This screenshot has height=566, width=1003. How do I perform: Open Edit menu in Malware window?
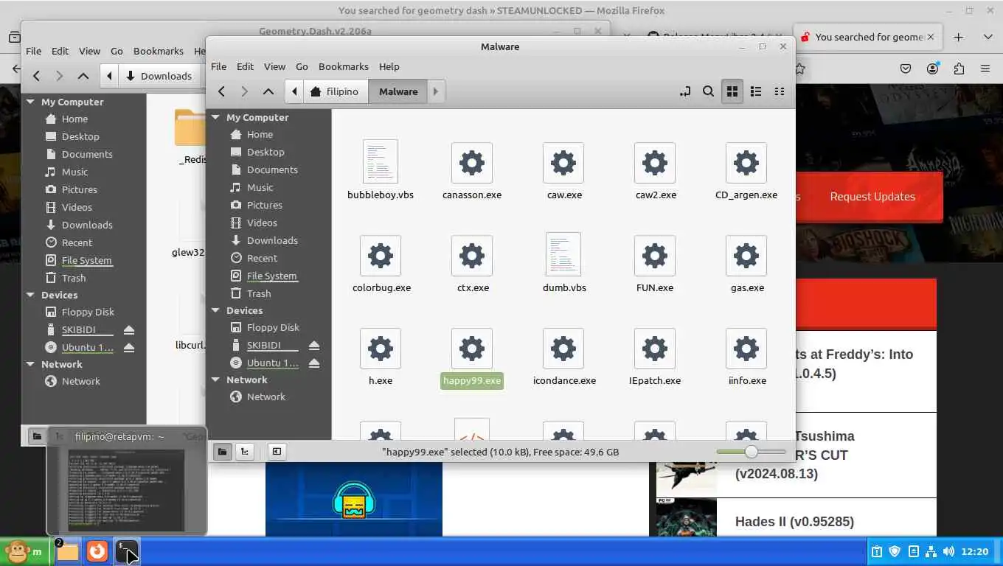pyautogui.click(x=245, y=66)
